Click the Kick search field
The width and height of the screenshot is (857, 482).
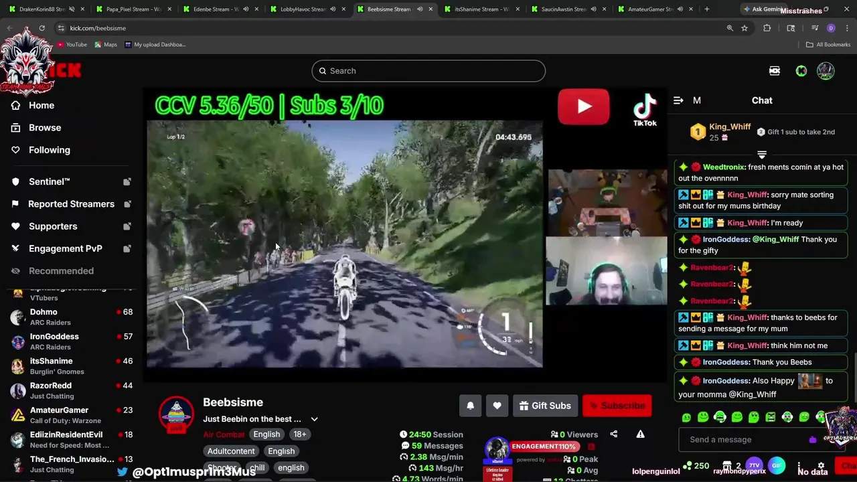(428, 71)
